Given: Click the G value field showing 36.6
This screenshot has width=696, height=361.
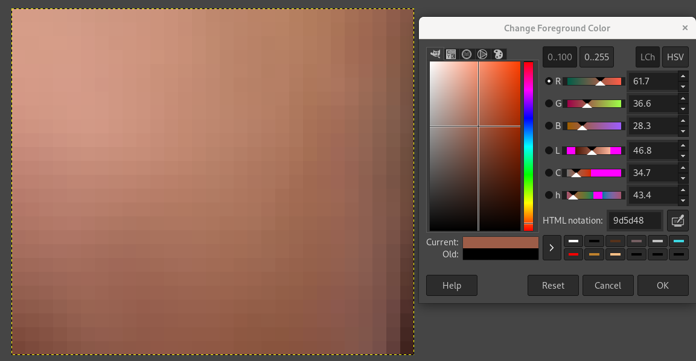Looking at the screenshot, I should 653,104.
